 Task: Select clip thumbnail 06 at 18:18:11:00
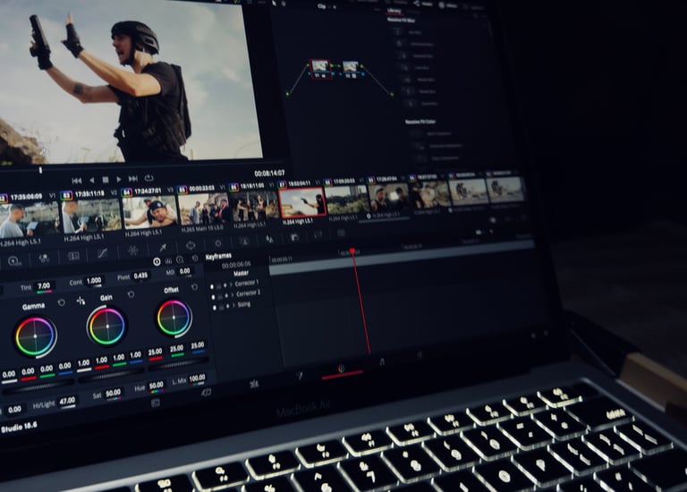254,207
